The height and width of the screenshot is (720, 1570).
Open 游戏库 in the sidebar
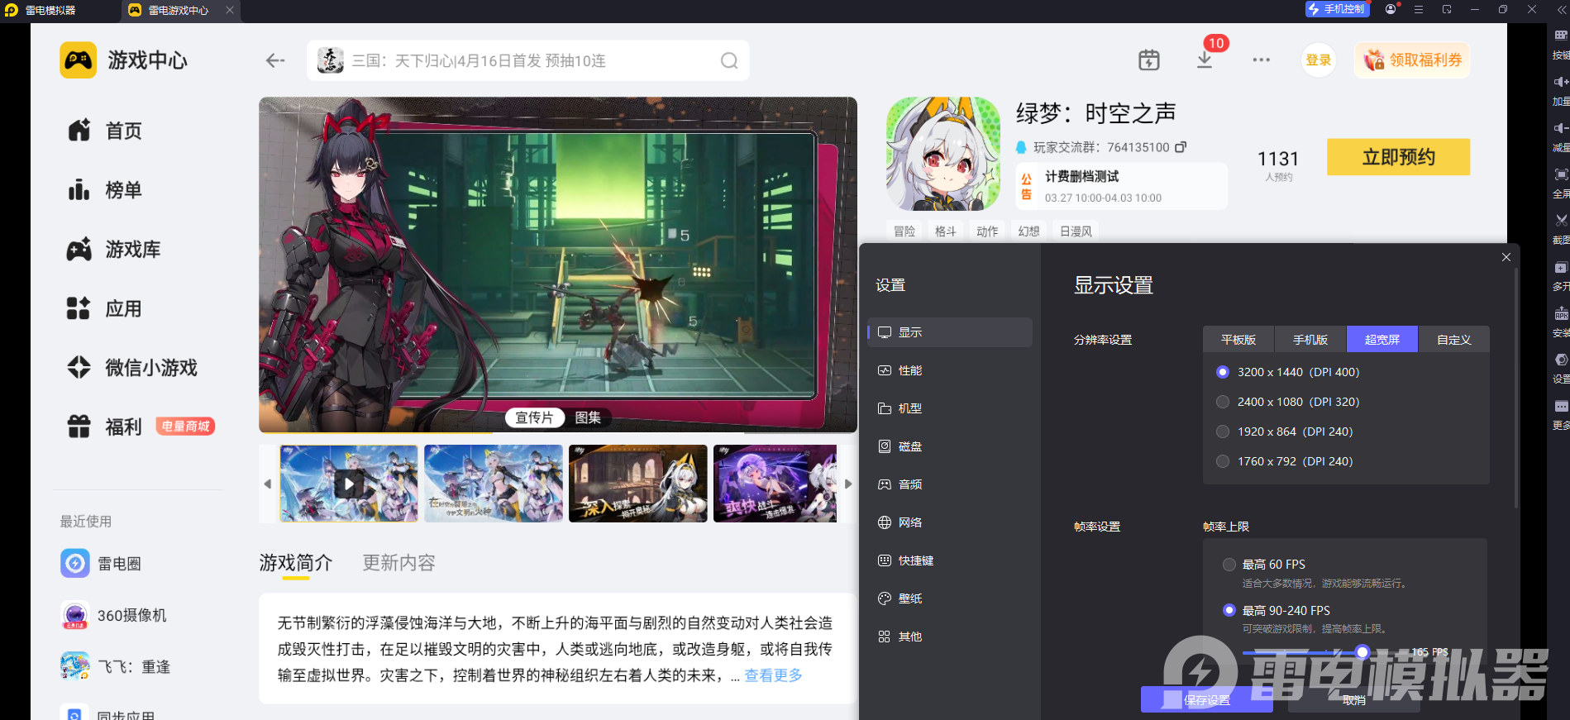click(114, 250)
